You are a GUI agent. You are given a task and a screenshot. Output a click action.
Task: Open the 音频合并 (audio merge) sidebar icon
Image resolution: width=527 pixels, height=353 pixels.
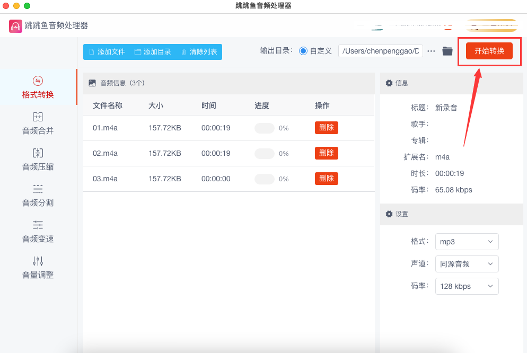(38, 117)
